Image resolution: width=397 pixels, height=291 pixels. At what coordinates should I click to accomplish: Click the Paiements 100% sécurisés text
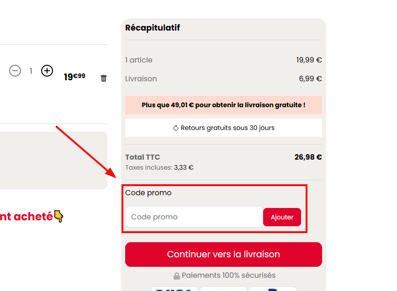coord(228,275)
